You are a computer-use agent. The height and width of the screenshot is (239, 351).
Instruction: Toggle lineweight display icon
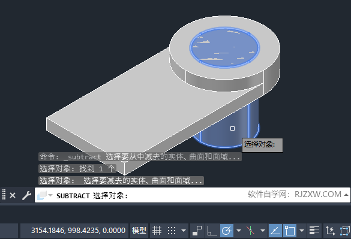[x=314, y=230]
